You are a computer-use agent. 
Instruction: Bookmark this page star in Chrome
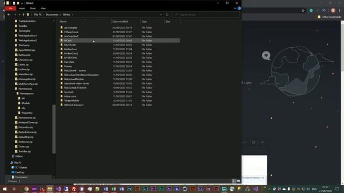tap(303, 11)
